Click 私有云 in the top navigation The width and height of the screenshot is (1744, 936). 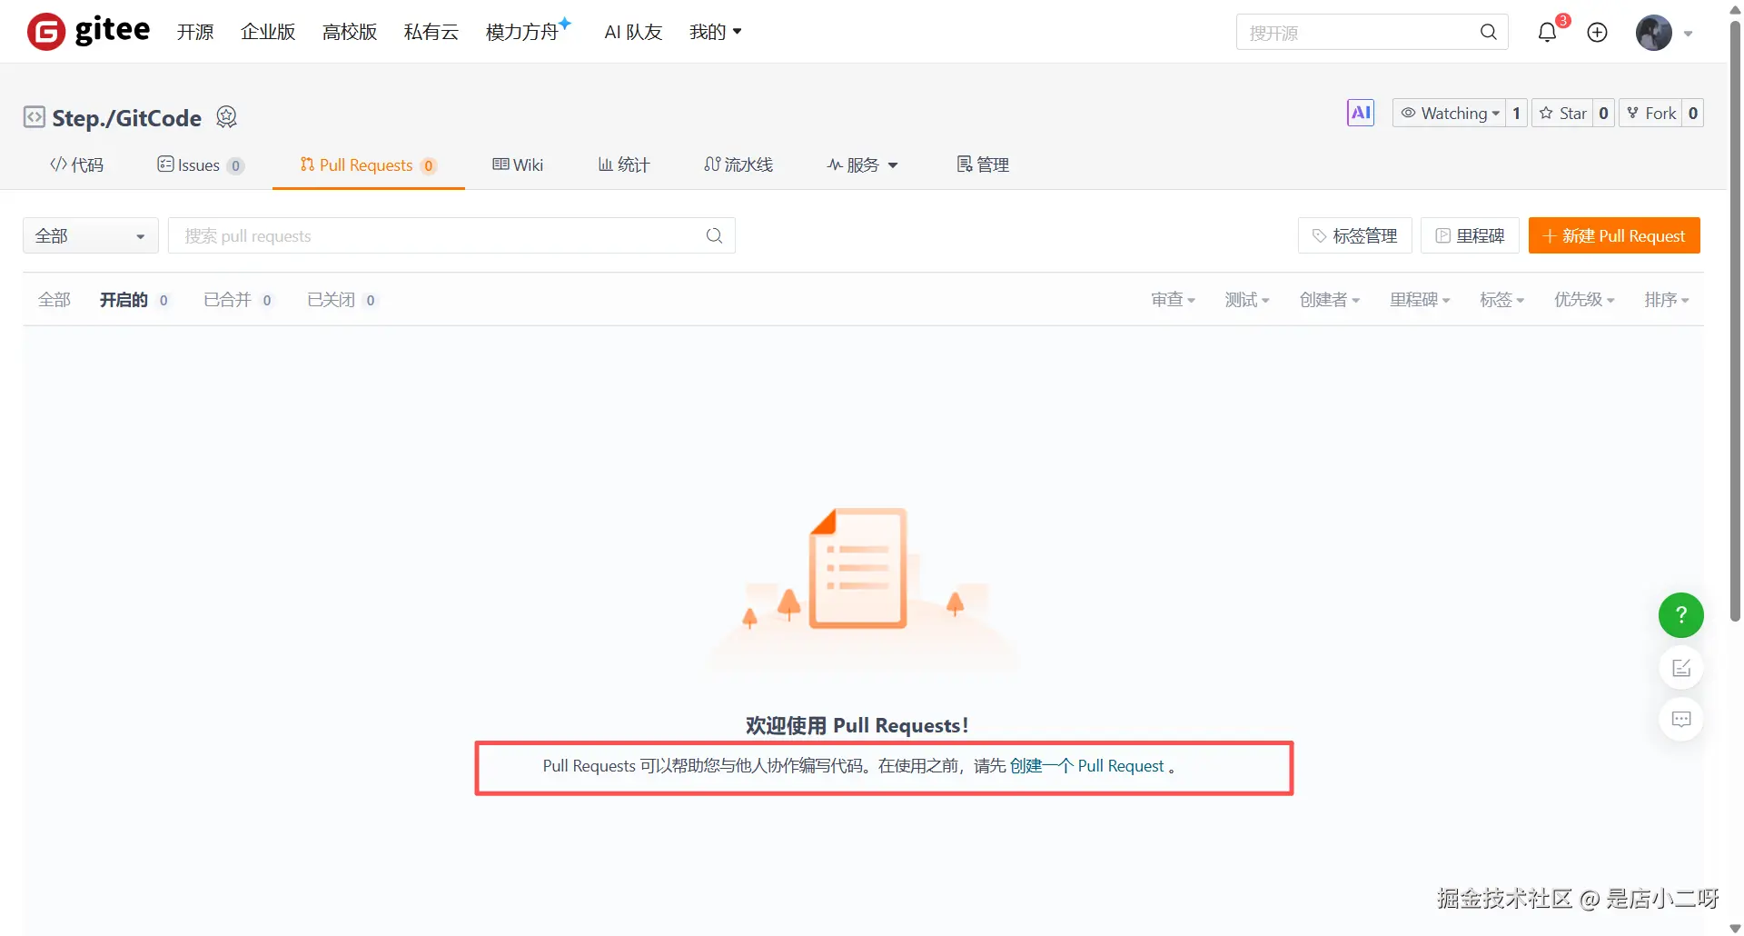click(x=431, y=32)
